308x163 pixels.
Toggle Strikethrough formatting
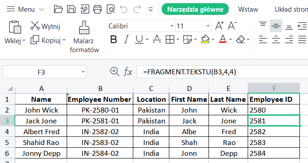[x=157, y=40]
